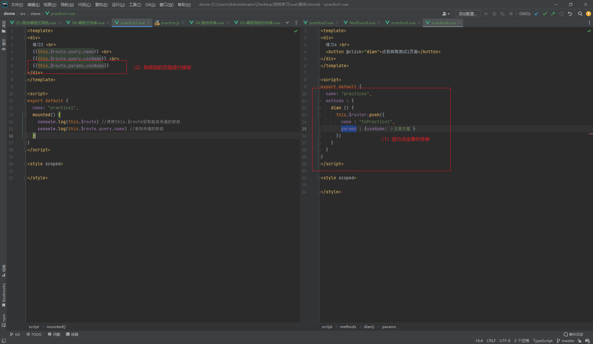The height and width of the screenshot is (344, 593).
Task: Expand the hidden editor tabs dropdown chevron
Action: [x=287, y=23]
